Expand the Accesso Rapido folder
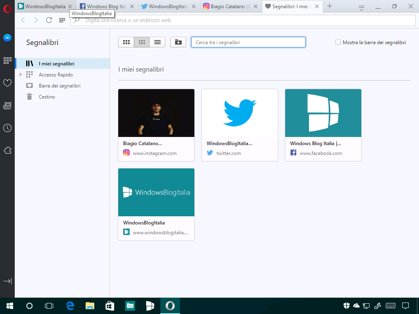 20,74
